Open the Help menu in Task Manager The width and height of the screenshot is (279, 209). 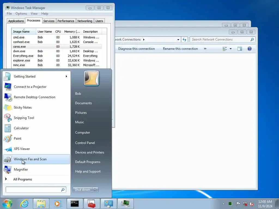click(x=45, y=14)
